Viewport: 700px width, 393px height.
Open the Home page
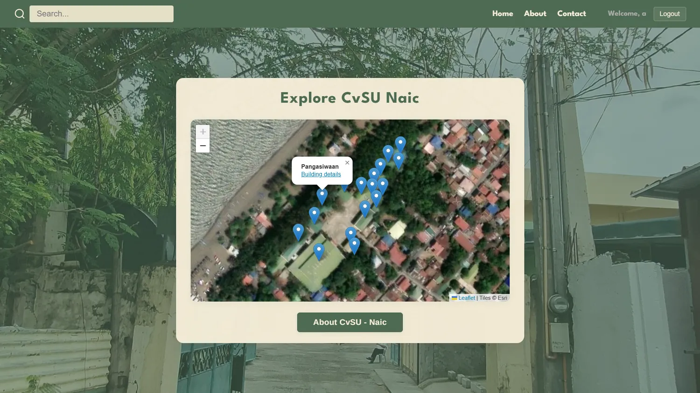tap(503, 14)
